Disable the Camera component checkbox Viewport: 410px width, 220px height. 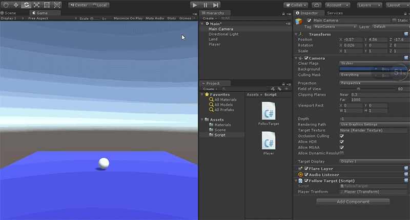coord(306,58)
